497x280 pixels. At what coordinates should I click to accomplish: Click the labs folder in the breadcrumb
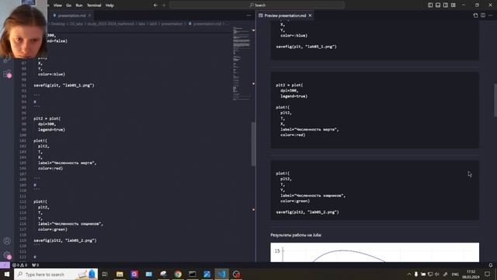141,23
